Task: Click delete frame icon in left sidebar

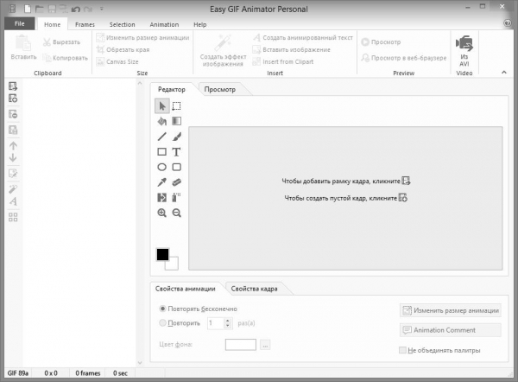Action: tap(13, 114)
